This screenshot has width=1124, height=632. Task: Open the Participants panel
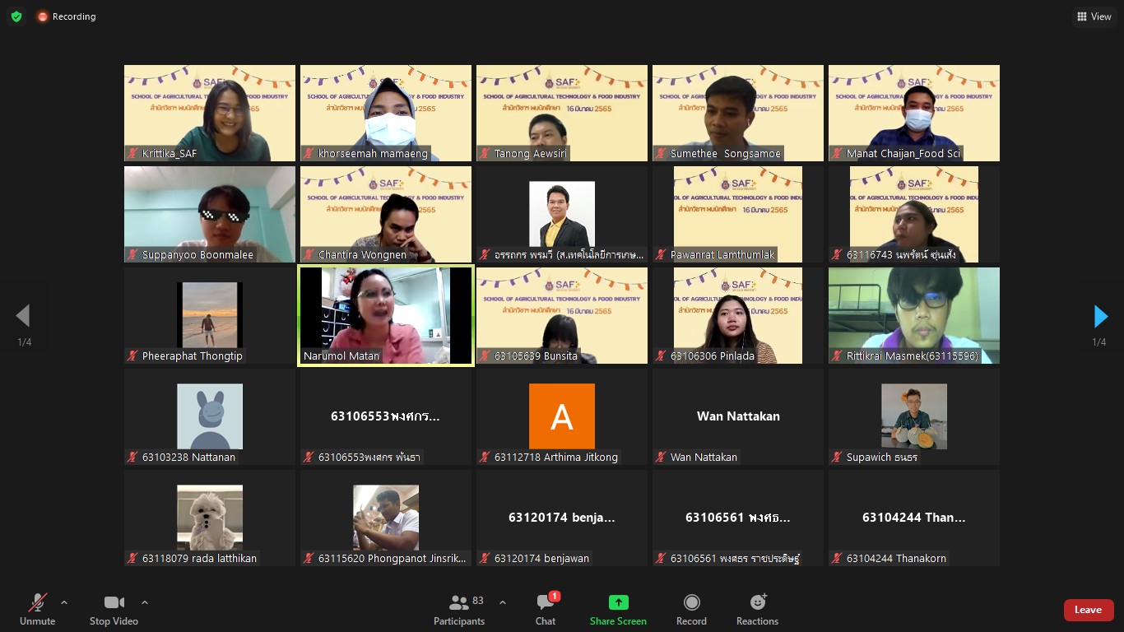click(459, 610)
